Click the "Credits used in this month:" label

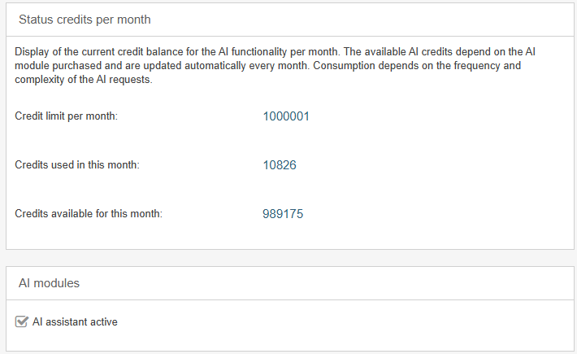coord(77,165)
